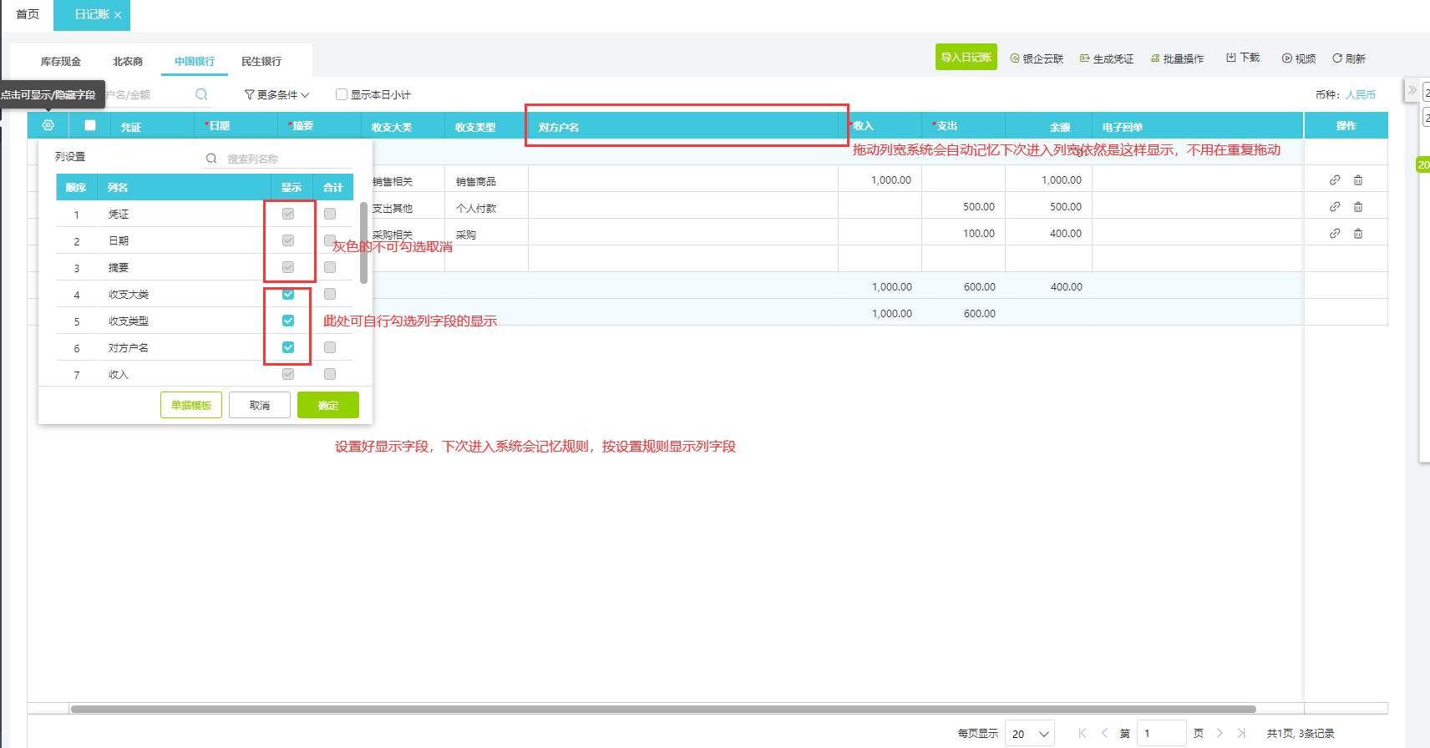Open the 批量操作 menu
The width and height of the screenshot is (1430, 748).
(x=1177, y=58)
